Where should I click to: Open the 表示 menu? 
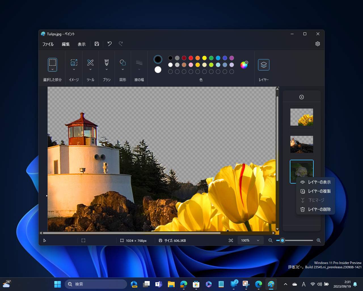point(81,44)
